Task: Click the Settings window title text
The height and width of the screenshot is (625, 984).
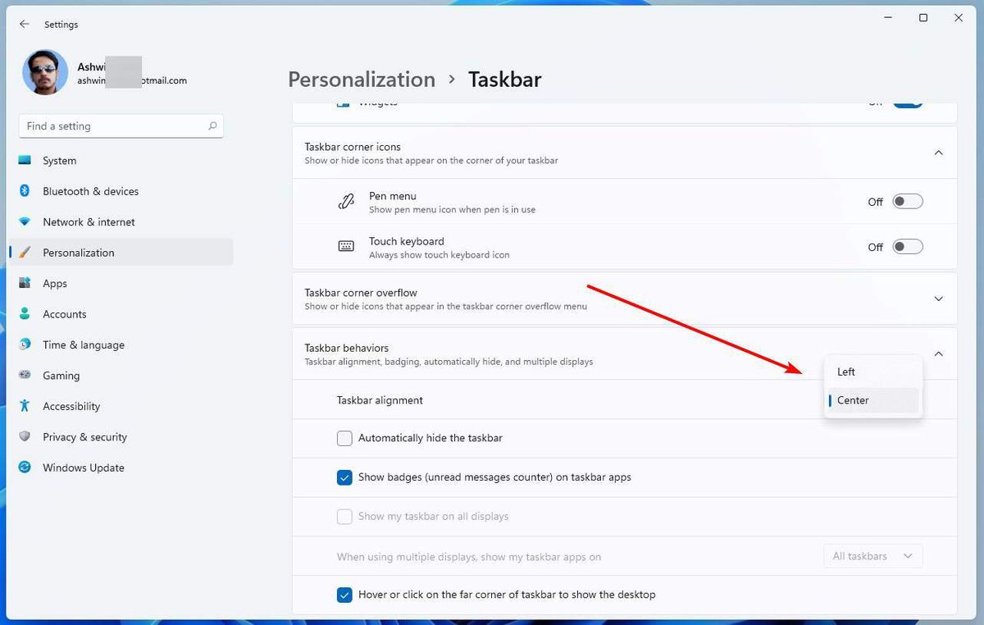Action: point(61,25)
